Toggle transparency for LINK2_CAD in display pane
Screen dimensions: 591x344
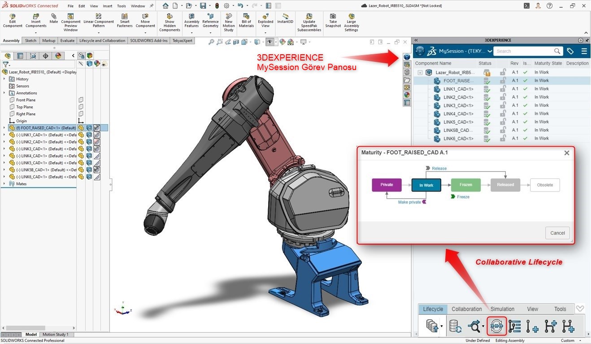click(x=97, y=142)
